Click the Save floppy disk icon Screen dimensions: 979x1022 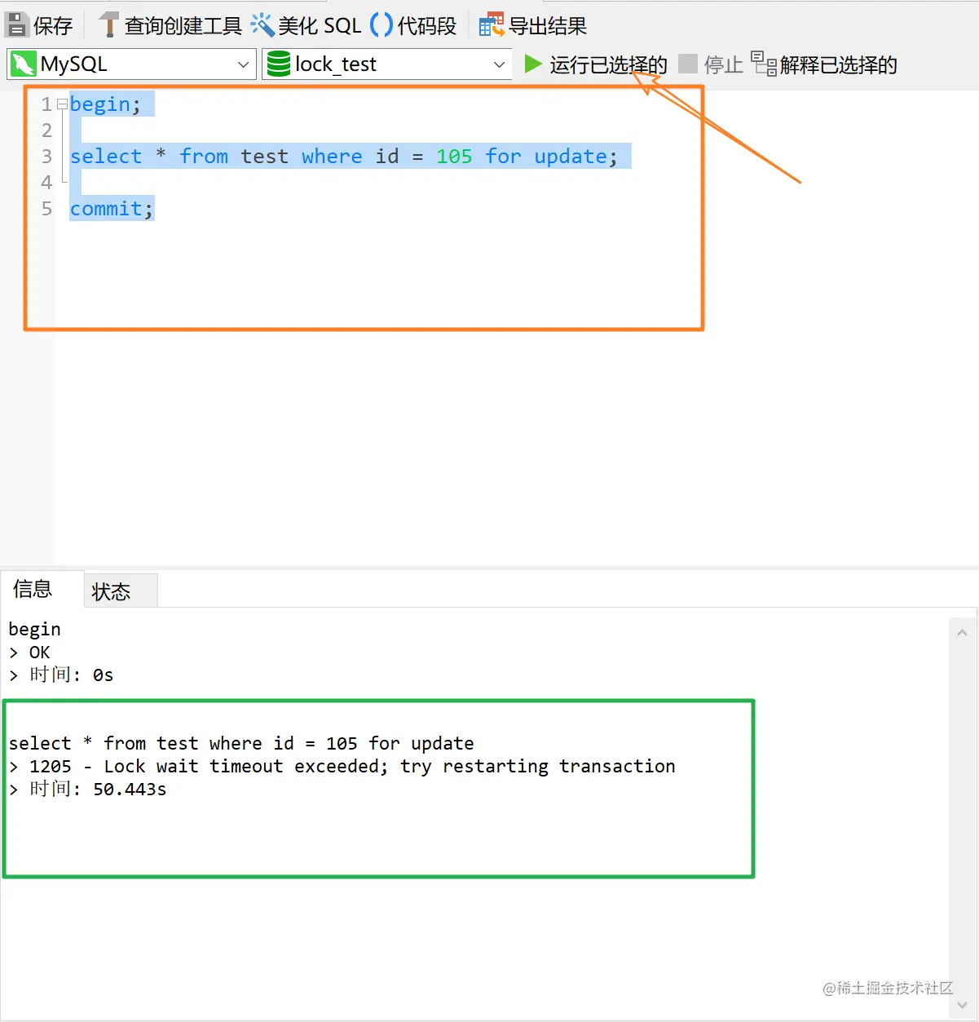pyautogui.click(x=16, y=25)
